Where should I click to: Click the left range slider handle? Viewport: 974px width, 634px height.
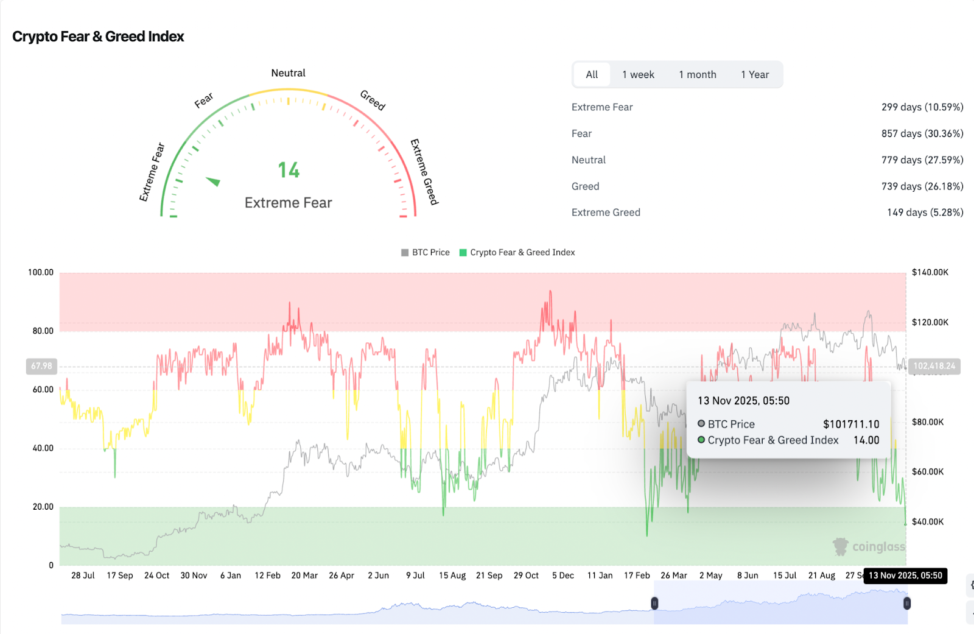click(654, 604)
